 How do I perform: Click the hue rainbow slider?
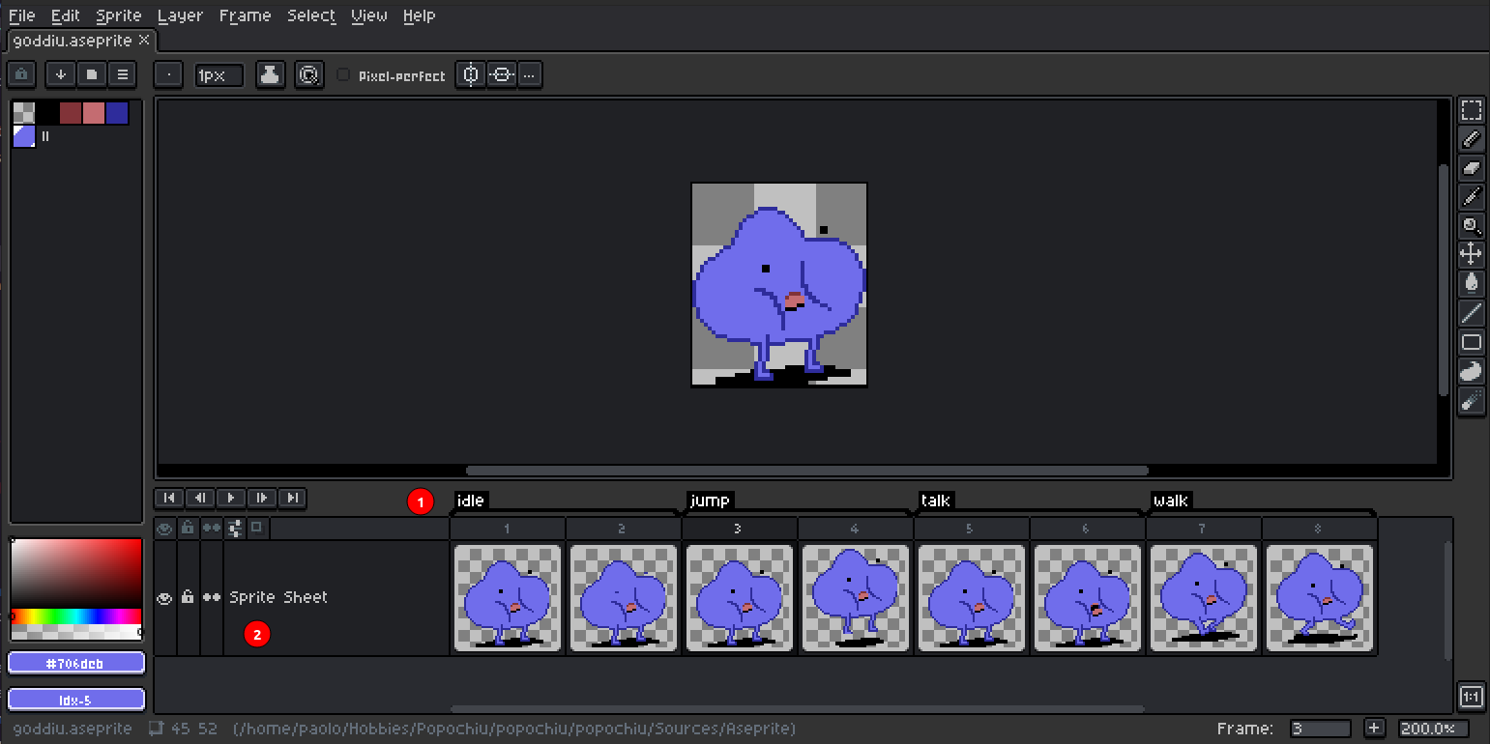click(x=76, y=615)
